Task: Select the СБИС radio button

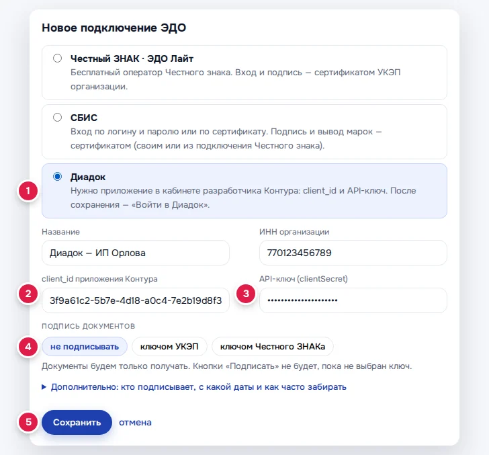Action: [57, 118]
